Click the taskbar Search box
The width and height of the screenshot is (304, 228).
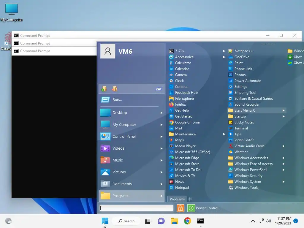coord(126,221)
